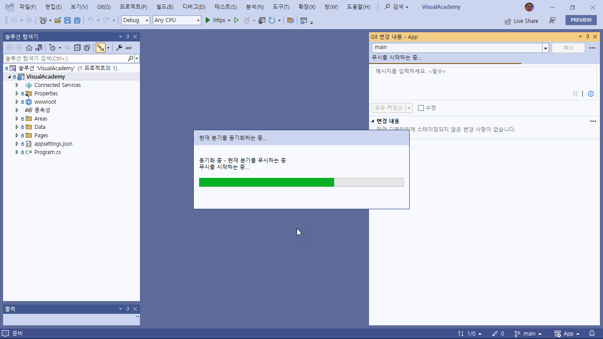Click Collapse All in Solution Explorer toolbar
The height and width of the screenshot is (339, 603).
(77, 48)
